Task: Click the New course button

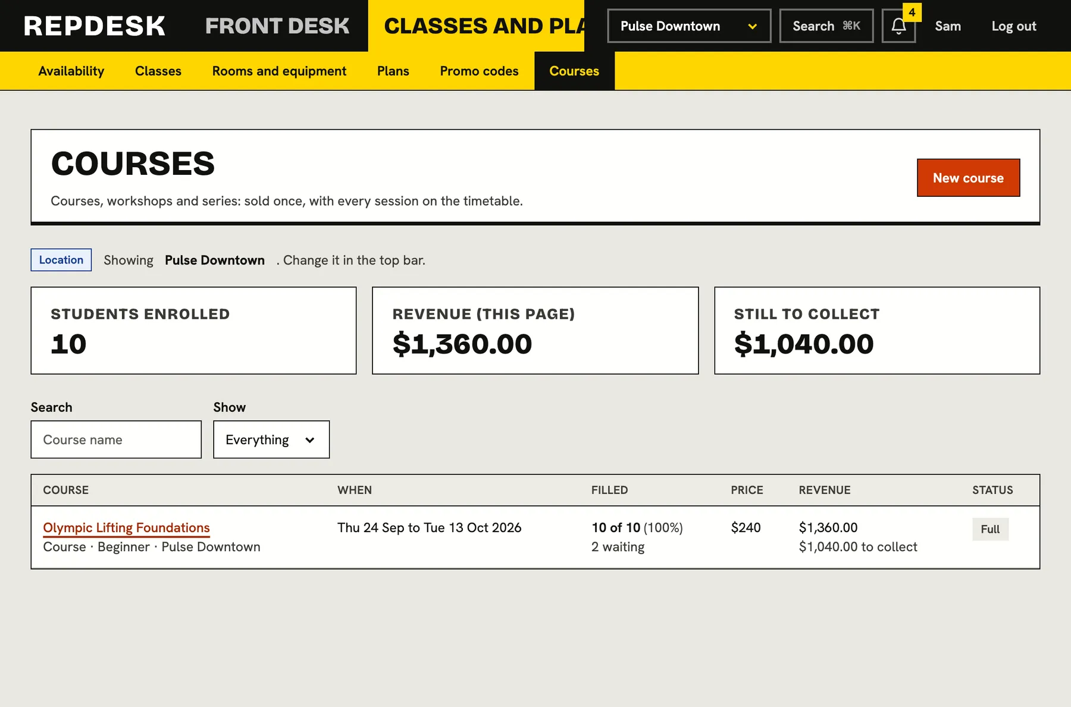Action: coord(968,178)
